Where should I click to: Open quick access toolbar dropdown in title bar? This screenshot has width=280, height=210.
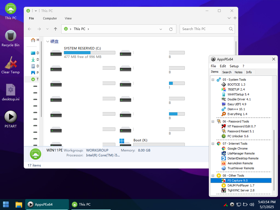(x=36, y=11)
